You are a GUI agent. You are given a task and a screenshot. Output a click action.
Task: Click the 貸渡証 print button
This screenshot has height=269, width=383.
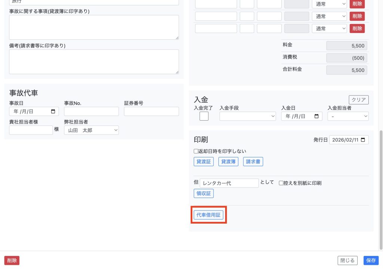tap(203, 162)
